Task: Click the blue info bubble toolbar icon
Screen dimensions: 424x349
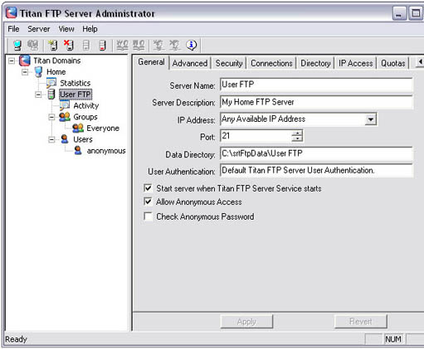Action: 192,45
